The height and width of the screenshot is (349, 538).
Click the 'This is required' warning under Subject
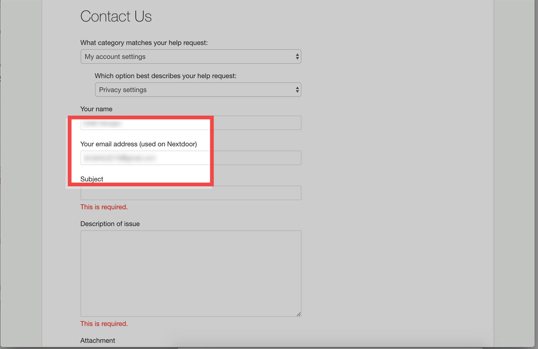104,207
